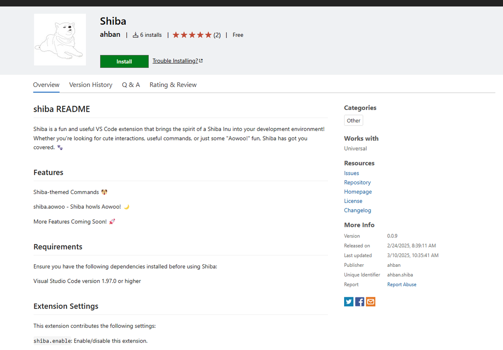Image resolution: width=503 pixels, height=350 pixels.
Task: Open the Trouble Installing? link
Action: click(x=175, y=61)
